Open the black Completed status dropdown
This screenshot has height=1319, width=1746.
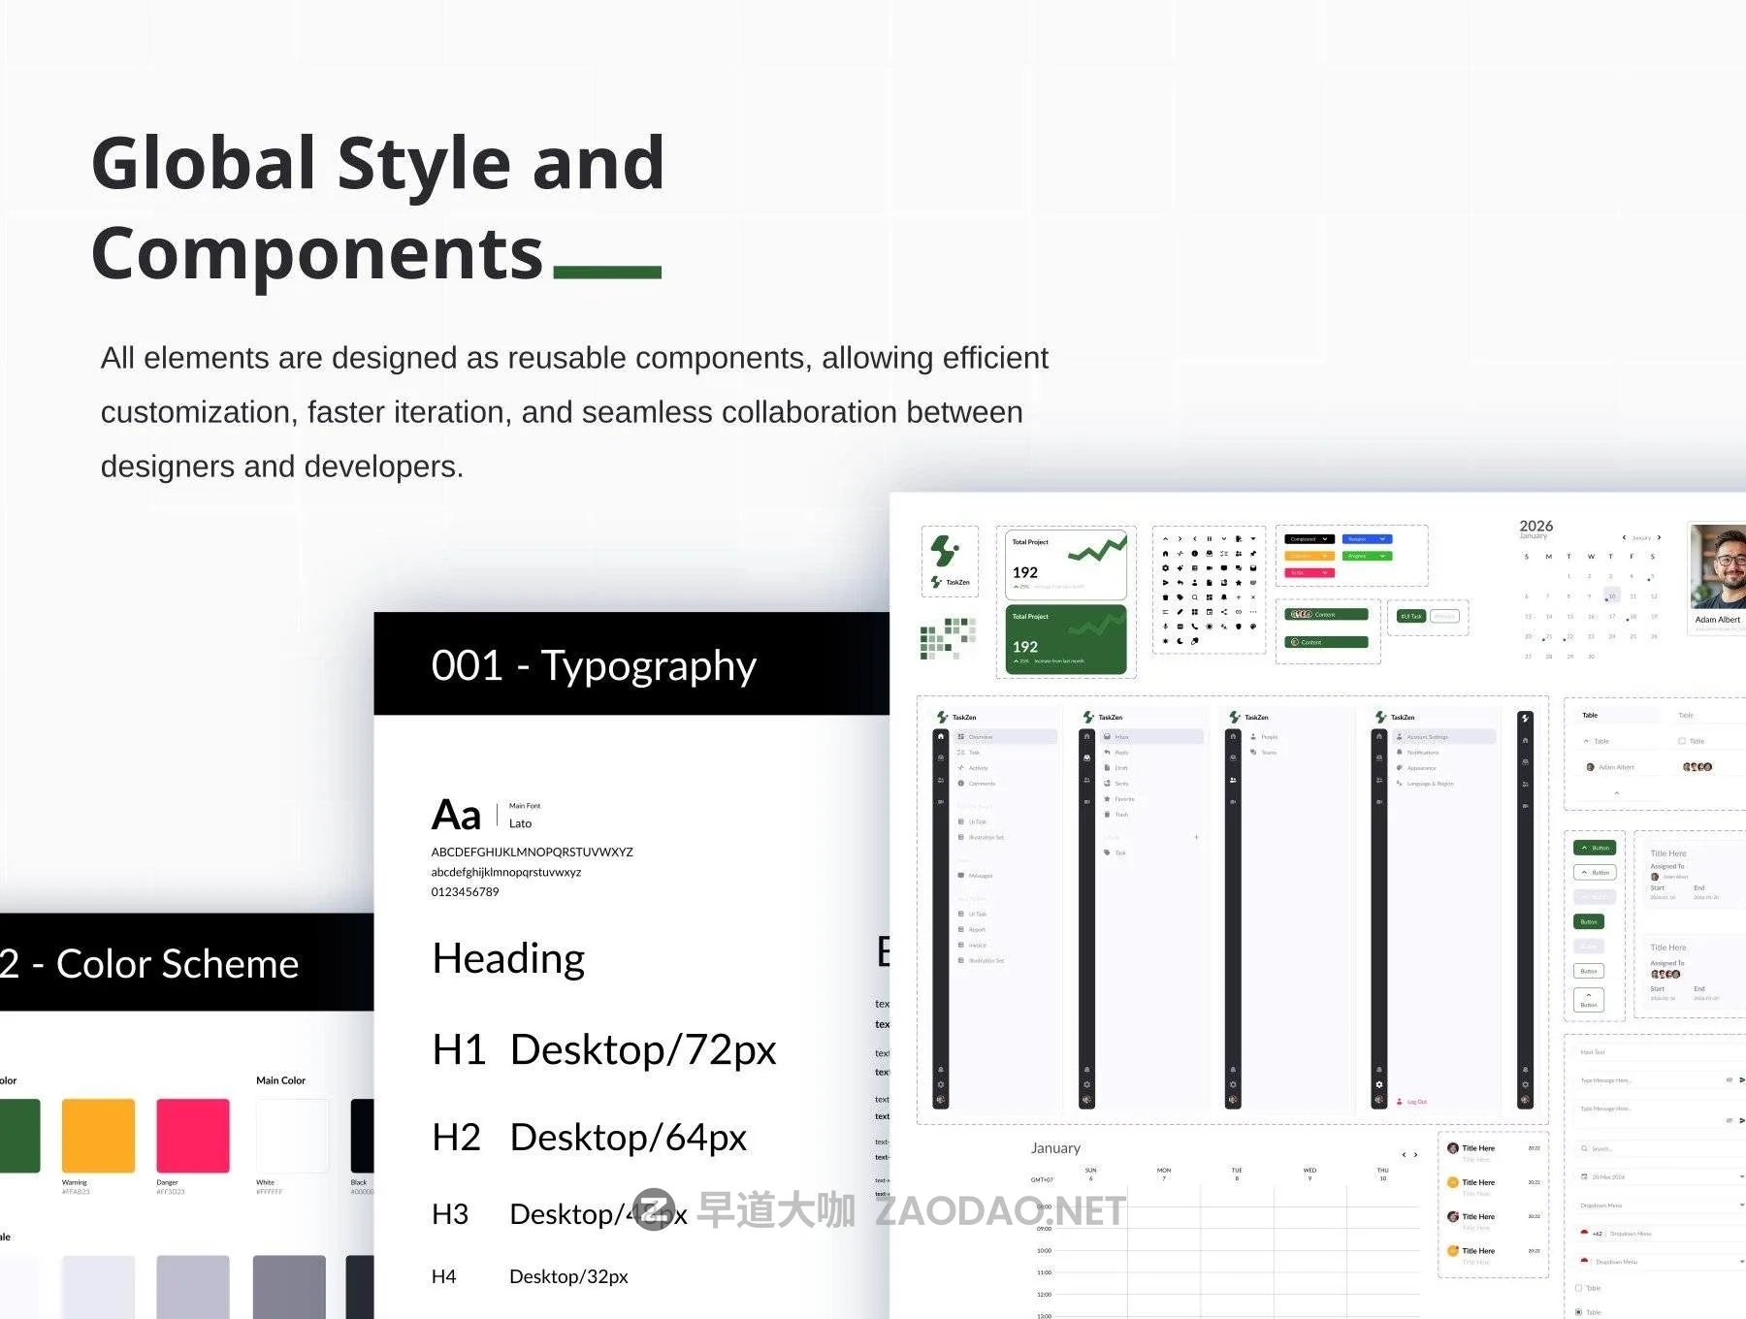1309,539
